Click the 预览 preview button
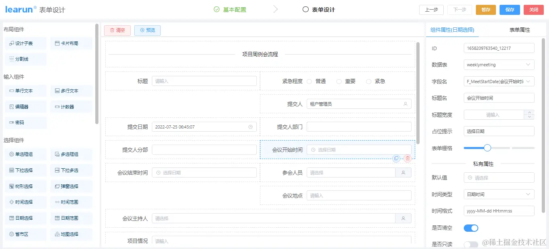549x249 pixels. tap(147, 30)
